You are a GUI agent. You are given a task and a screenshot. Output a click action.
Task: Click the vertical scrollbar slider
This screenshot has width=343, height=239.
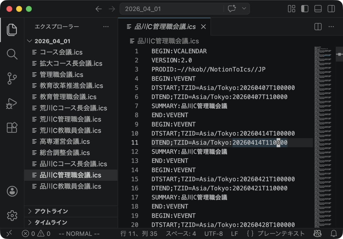[x=339, y=54]
